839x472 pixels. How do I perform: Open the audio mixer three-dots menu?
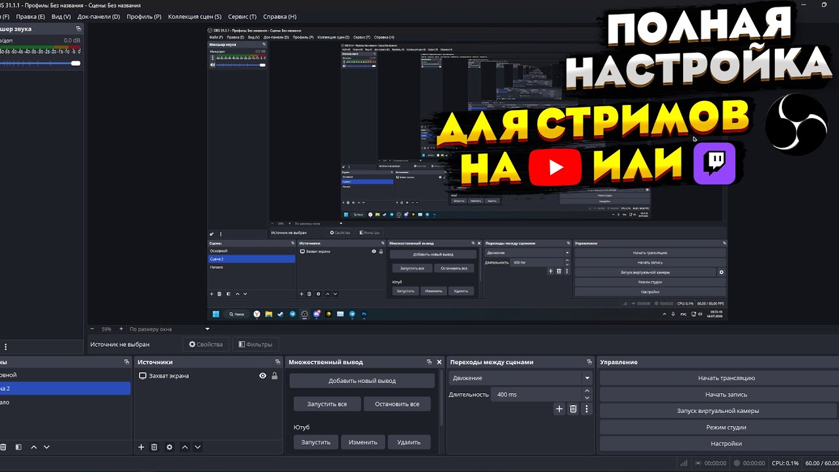pyautogui.click(x=6, y=347)
